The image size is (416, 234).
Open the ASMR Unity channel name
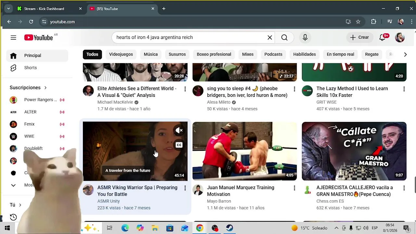109,201
